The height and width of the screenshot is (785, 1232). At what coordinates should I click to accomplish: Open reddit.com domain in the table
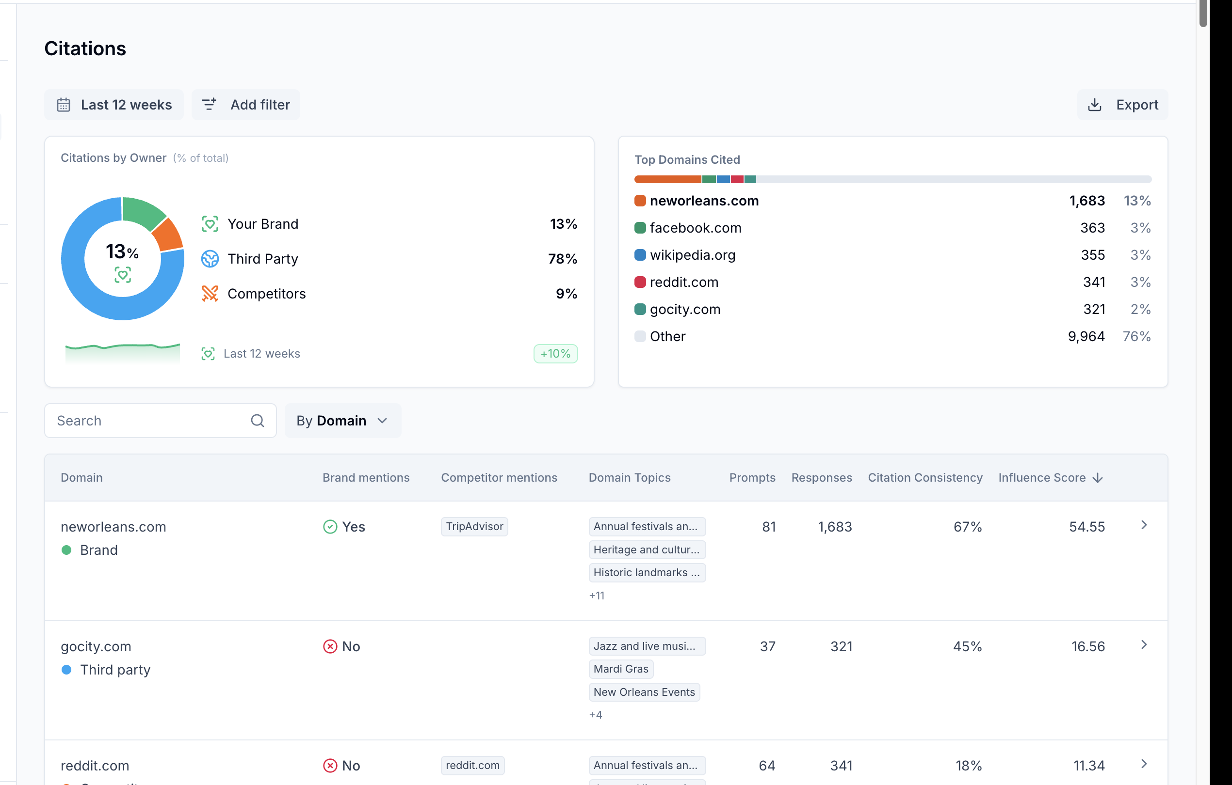point(95,765)
